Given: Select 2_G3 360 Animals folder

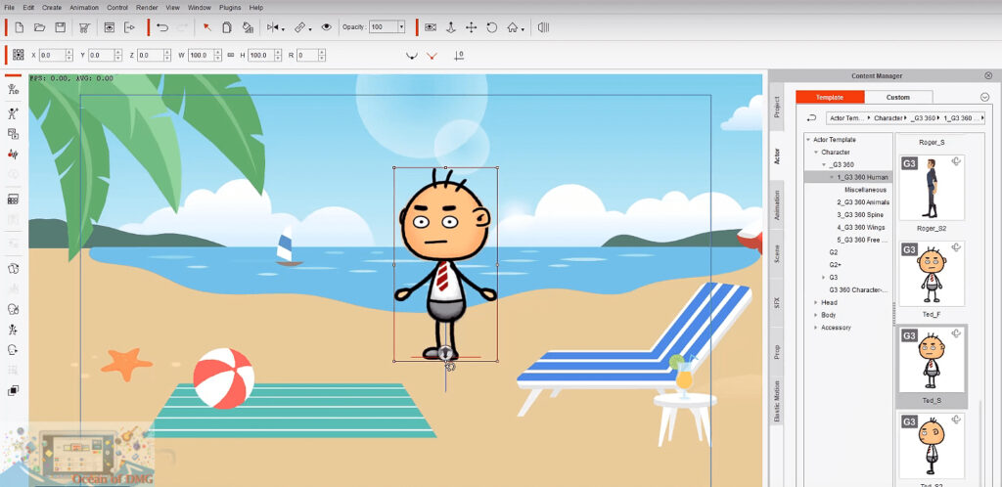Looking at the screenshot, I should pyautogui.click(x=863, y=202).
